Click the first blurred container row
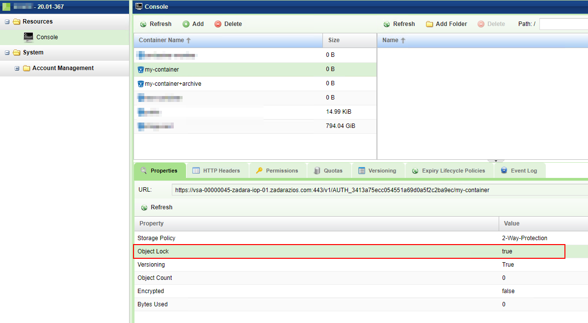Viewport: 588px width, 323px height. 255,55
